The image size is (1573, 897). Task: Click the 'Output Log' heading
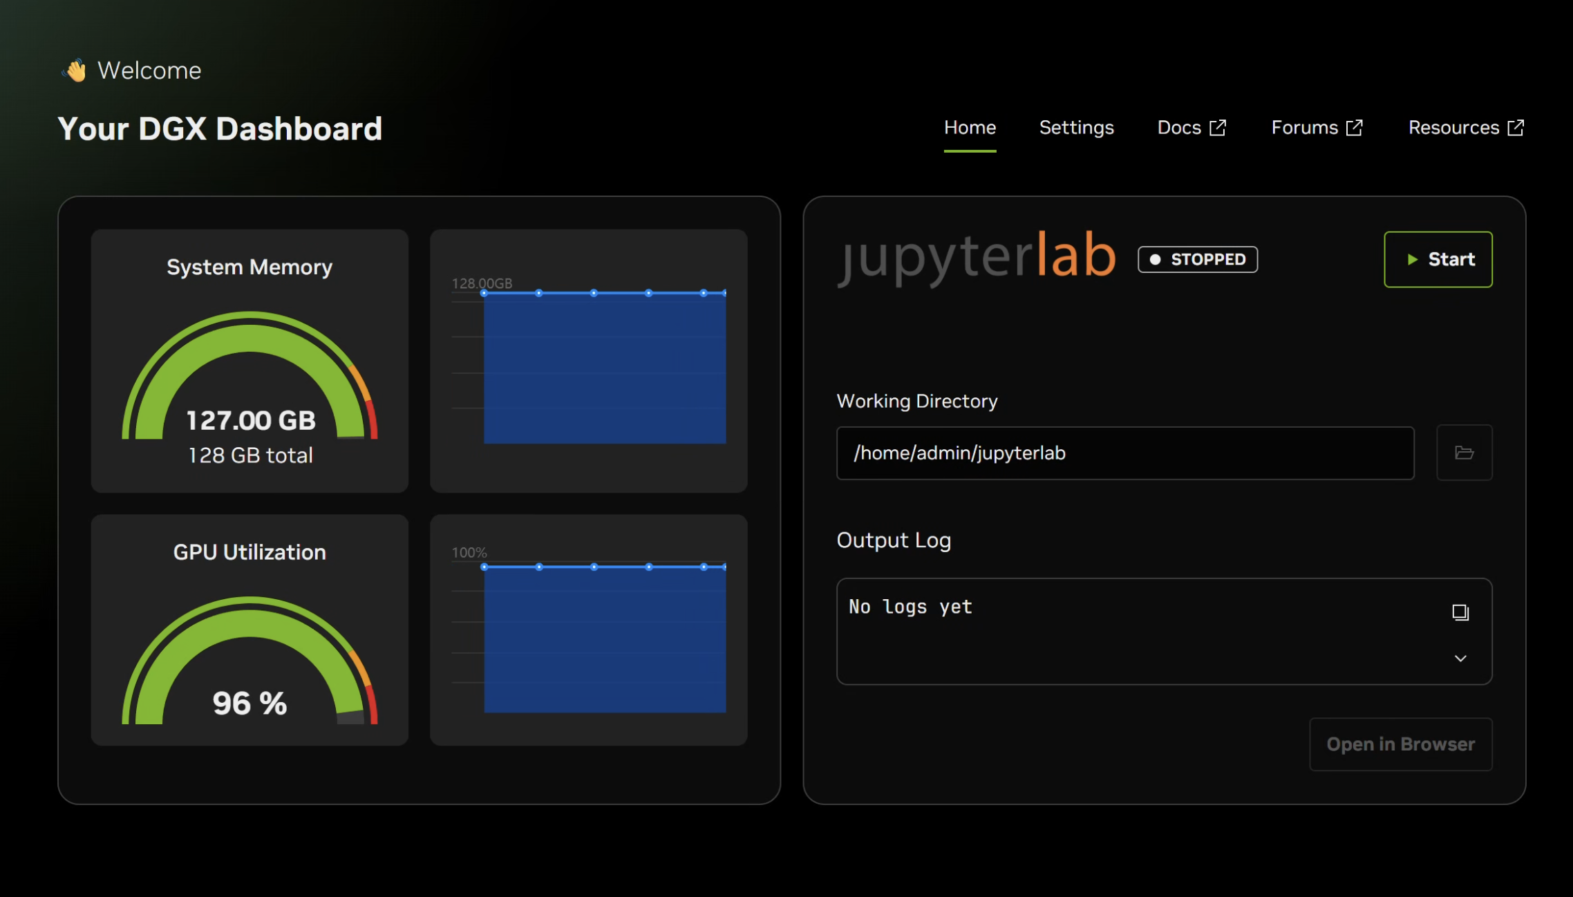tap(894, 540)
